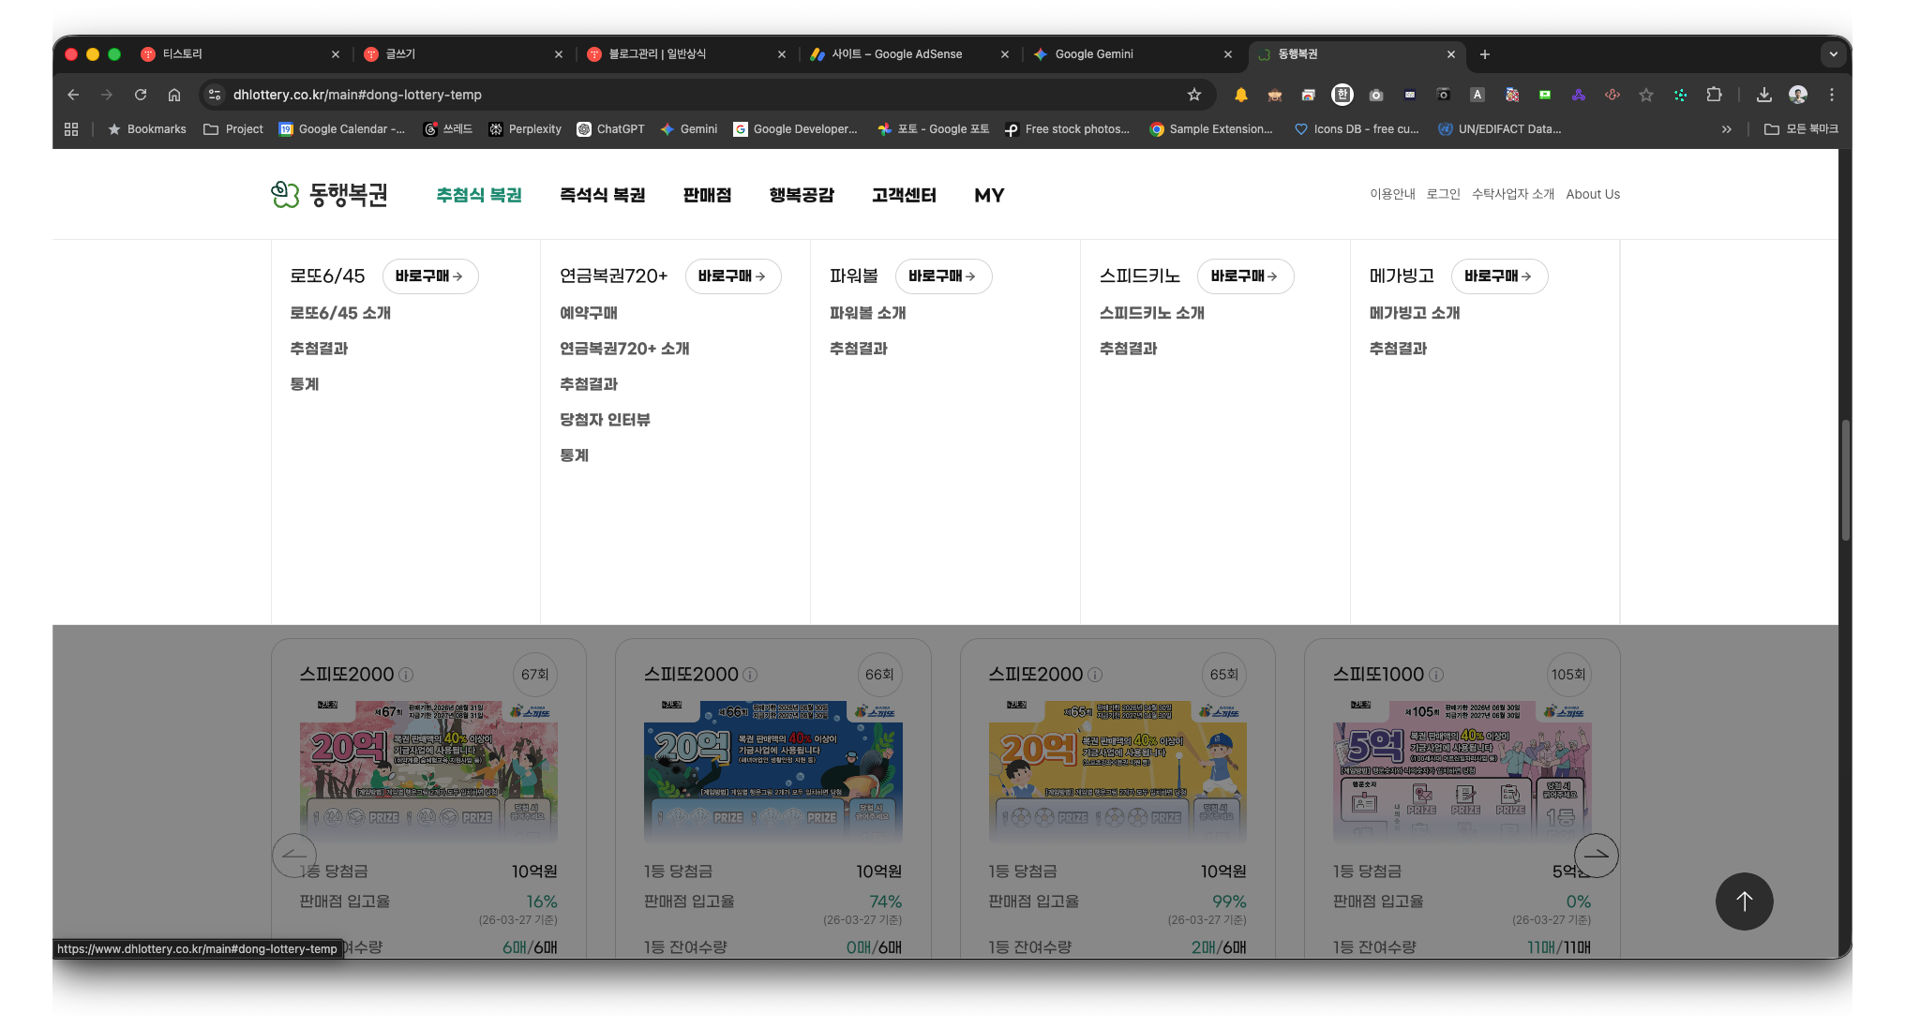1905x1028 pixels.
Task: Click the info icon beside 스피또2000 65회
Action: [1095, 675]
